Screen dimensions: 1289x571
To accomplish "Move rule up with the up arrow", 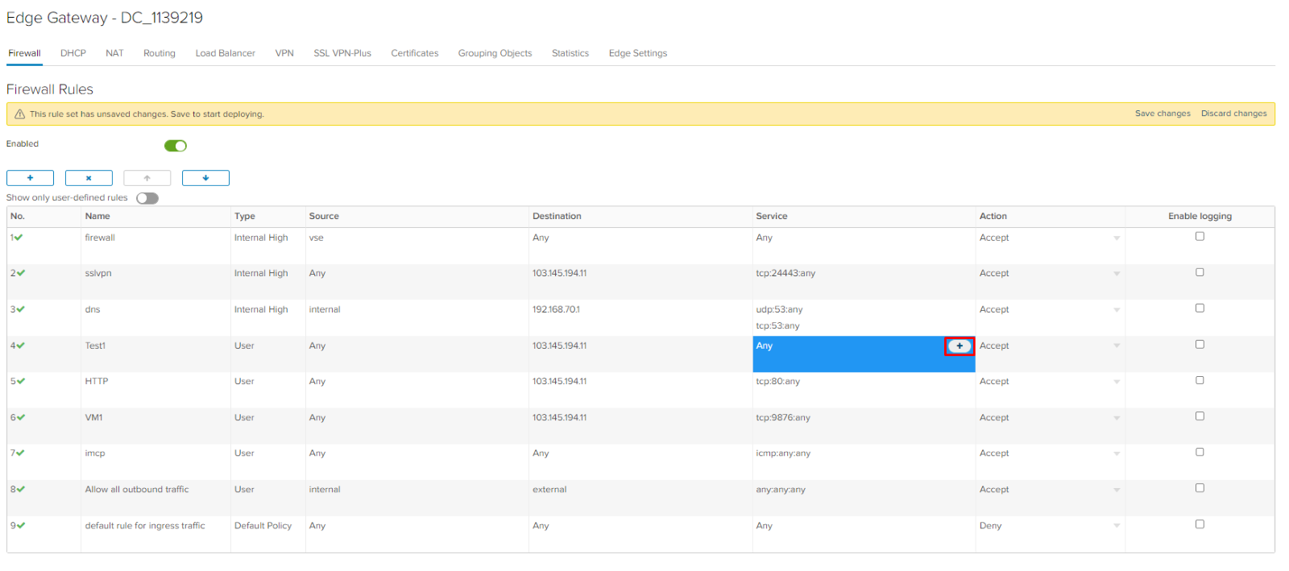I will (147, 178).
